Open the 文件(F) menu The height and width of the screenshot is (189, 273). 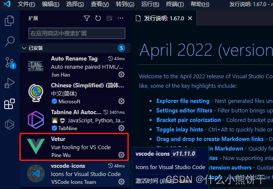click(x=26, y=4)
